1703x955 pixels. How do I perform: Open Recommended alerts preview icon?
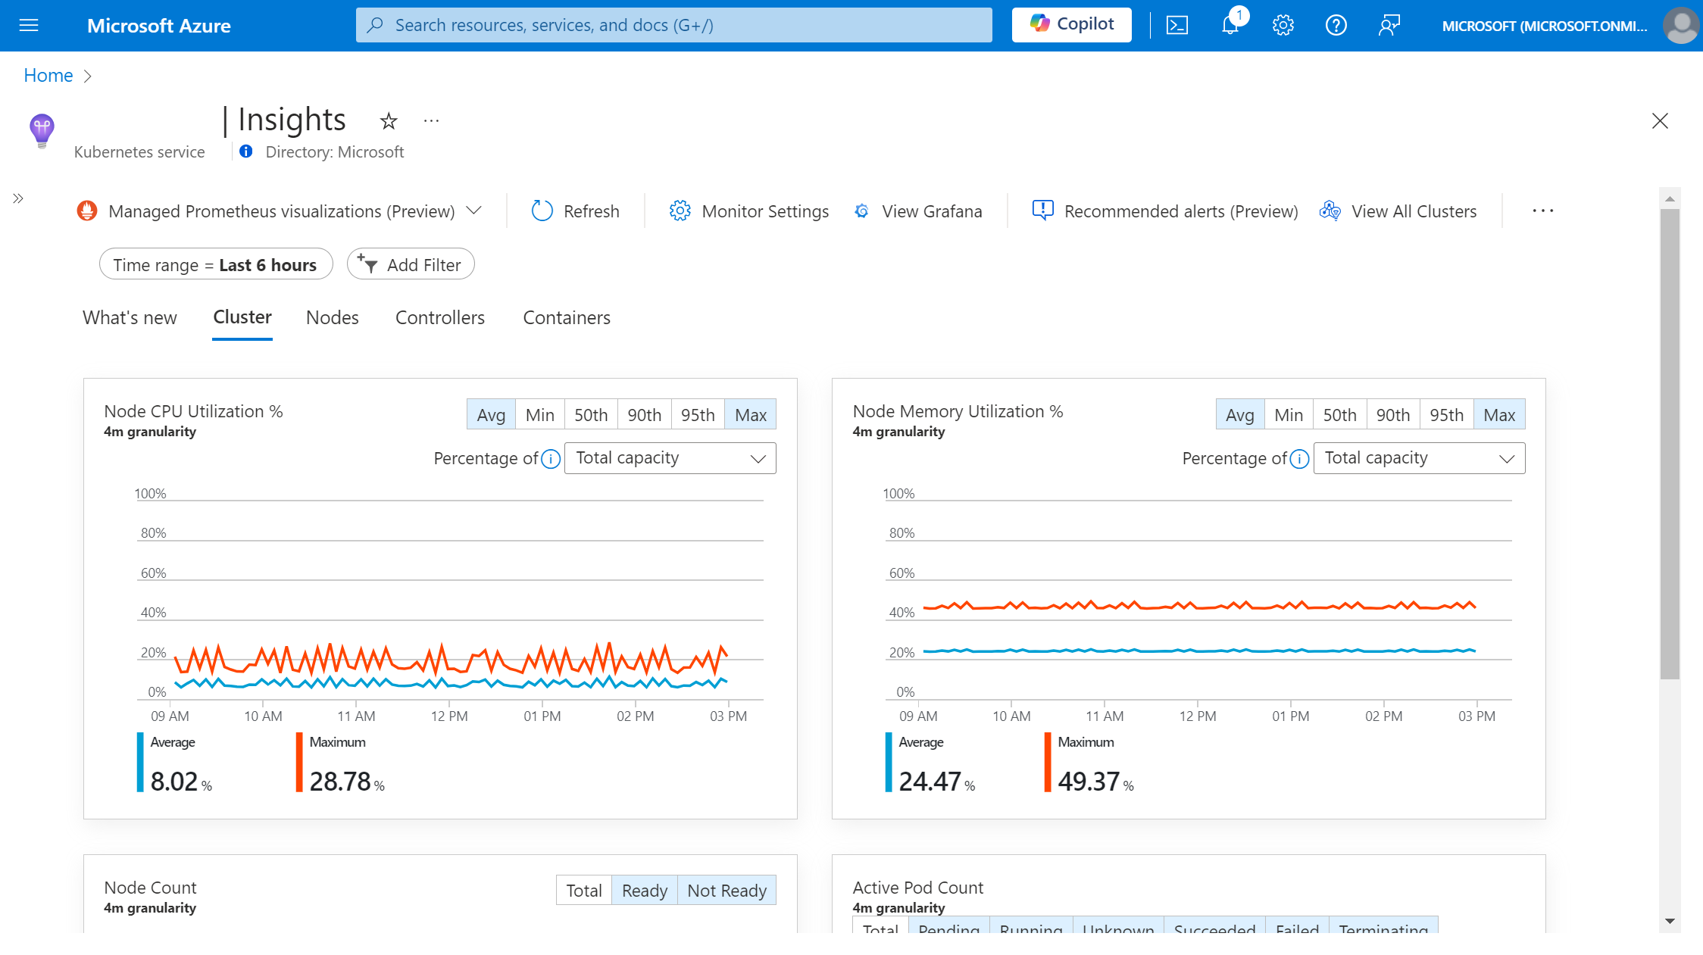1042,211
